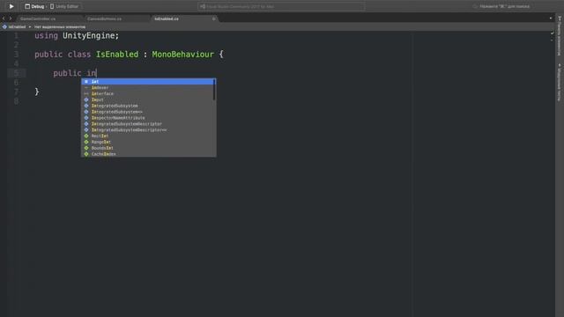Pick 'IntegratedSubsystemDescriptor' suggestion

coord(148,124)
